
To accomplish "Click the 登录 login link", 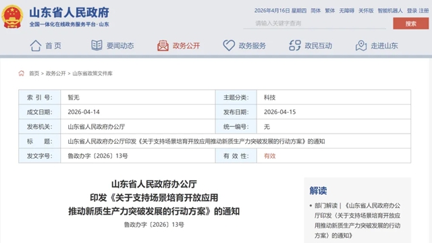I will click(x=412, y=11).
